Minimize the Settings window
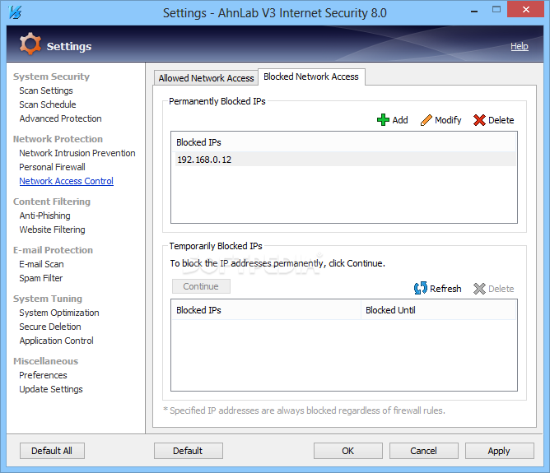This screenshot has width=550, height=473. 474,11
